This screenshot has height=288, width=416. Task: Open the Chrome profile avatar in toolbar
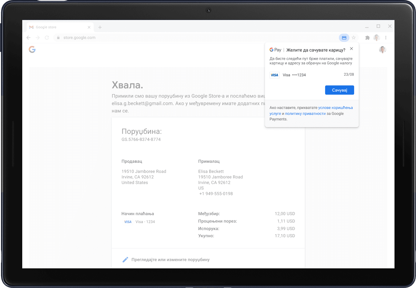(376, 38)
